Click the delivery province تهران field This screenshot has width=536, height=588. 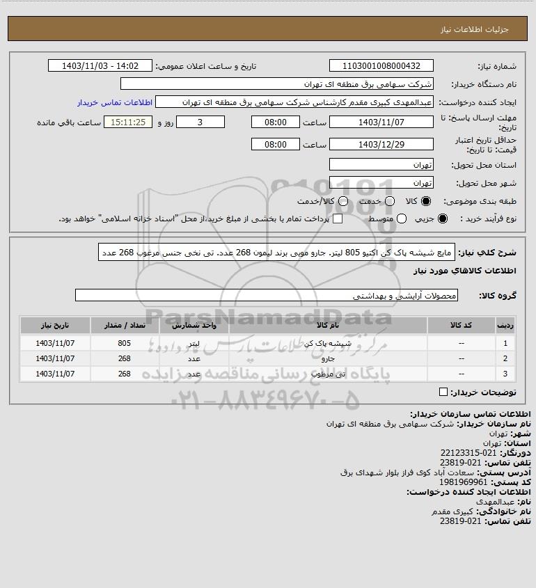[381, 165]
